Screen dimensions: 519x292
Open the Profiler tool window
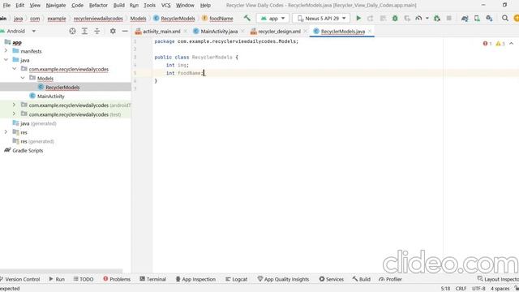(x=390, y=279)
